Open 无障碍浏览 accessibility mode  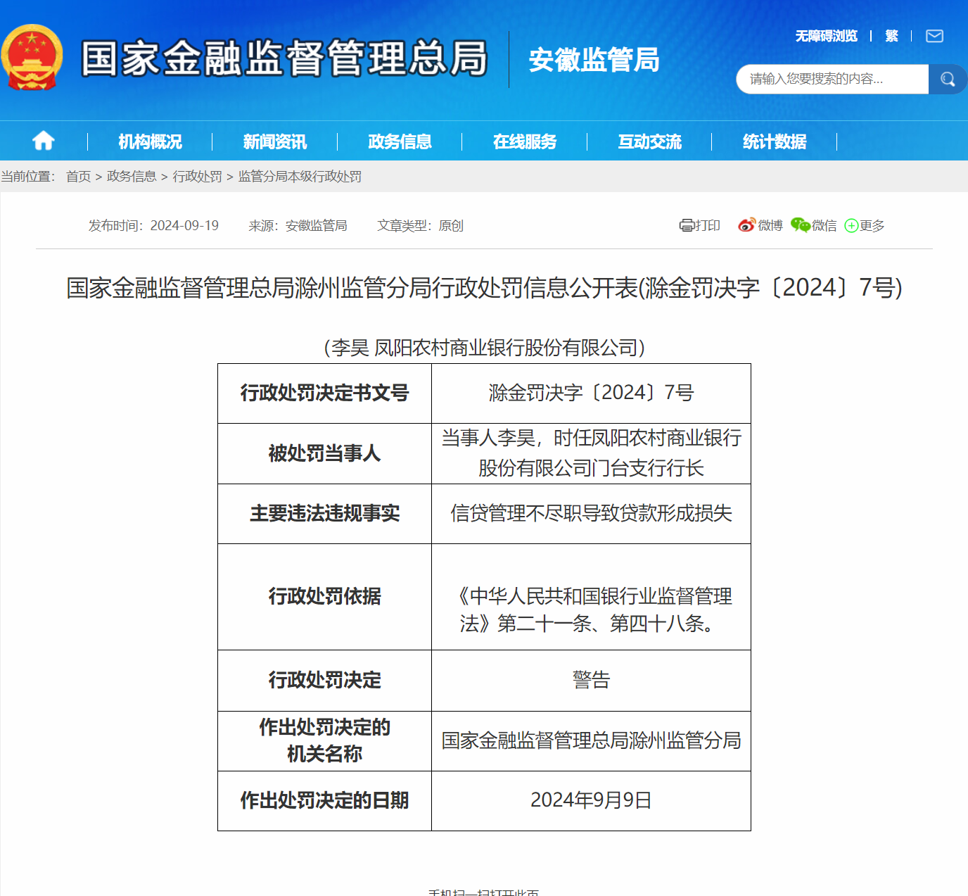827,36
